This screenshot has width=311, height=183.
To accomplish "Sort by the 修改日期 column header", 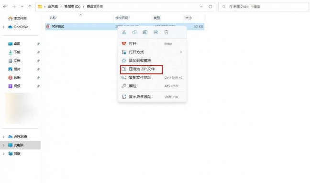I will click(x=122, y=18).
